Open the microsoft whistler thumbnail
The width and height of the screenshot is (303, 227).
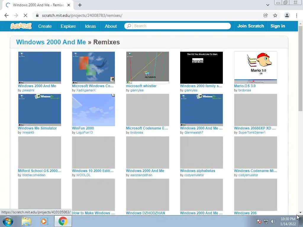tap(147, 68)
